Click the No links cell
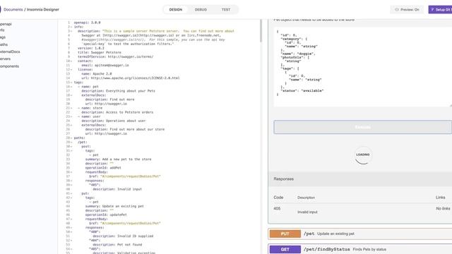Image resolution: width=452 pixels, height=254 pixels. coord(443,209)
